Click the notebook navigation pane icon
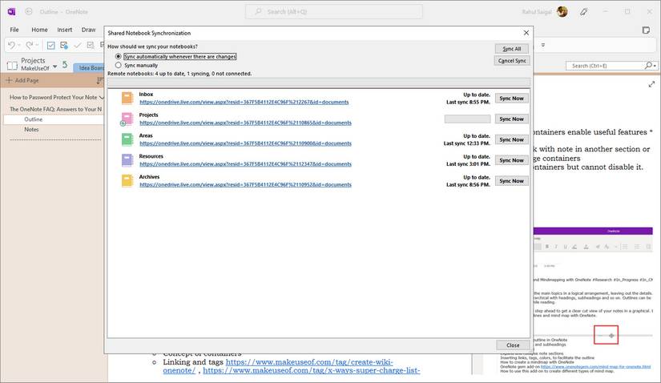Viewport: 661px width, 383px height. point(12,66)
